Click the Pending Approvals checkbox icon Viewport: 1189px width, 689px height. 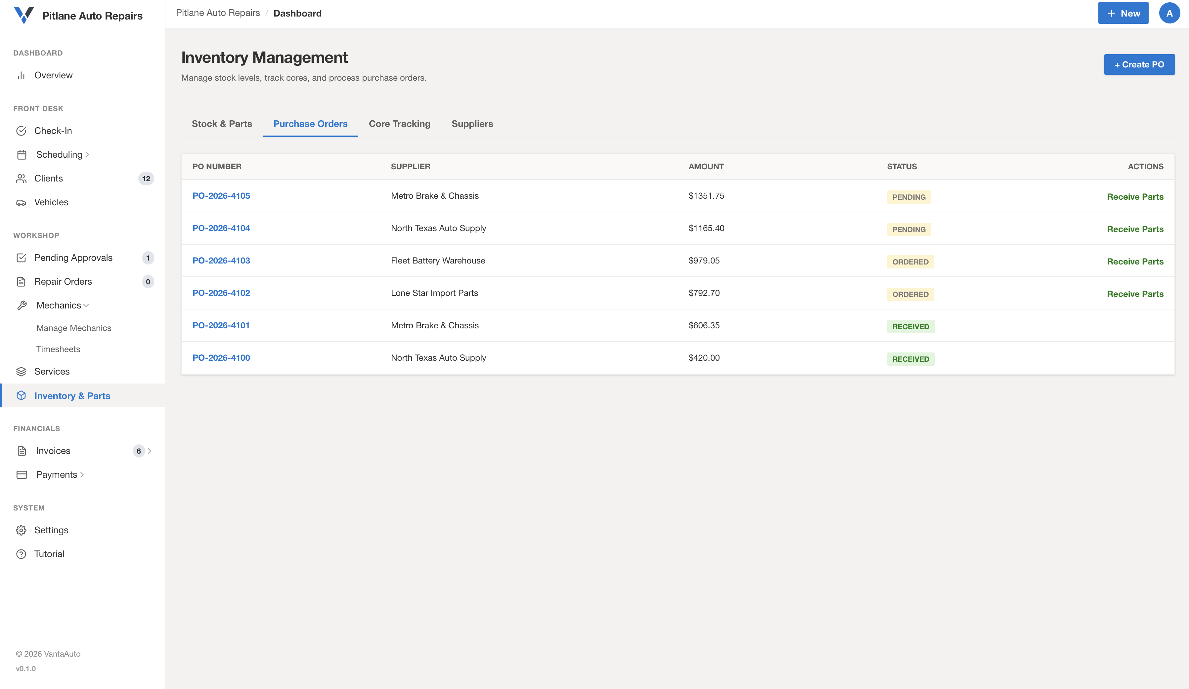tap(21, 258)
